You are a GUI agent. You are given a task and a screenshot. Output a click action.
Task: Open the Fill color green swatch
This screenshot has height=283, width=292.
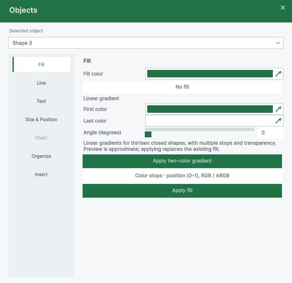pos(210,74)
